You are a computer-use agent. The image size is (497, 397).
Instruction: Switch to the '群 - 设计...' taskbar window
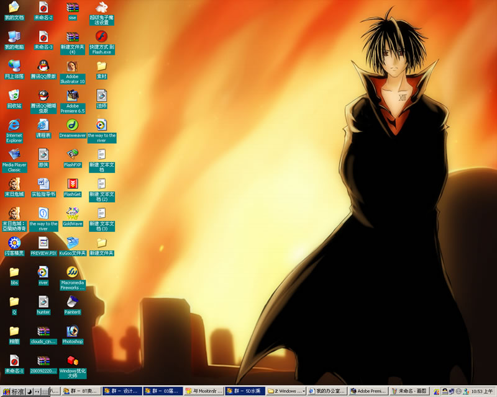[122, 391]
